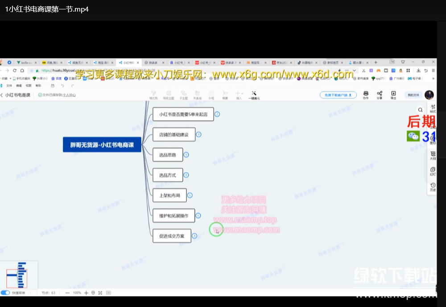Expand children of 选品方式
This screenshot has height=307, width=446.
click(186, 175)
